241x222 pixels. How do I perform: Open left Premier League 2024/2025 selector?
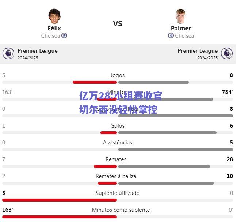[38, 54]
